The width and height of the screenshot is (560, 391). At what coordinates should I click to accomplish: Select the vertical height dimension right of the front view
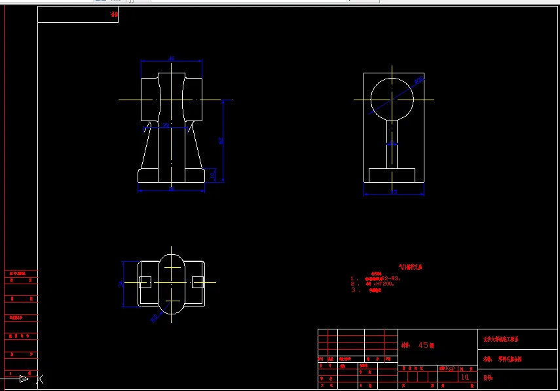point(221,141)
